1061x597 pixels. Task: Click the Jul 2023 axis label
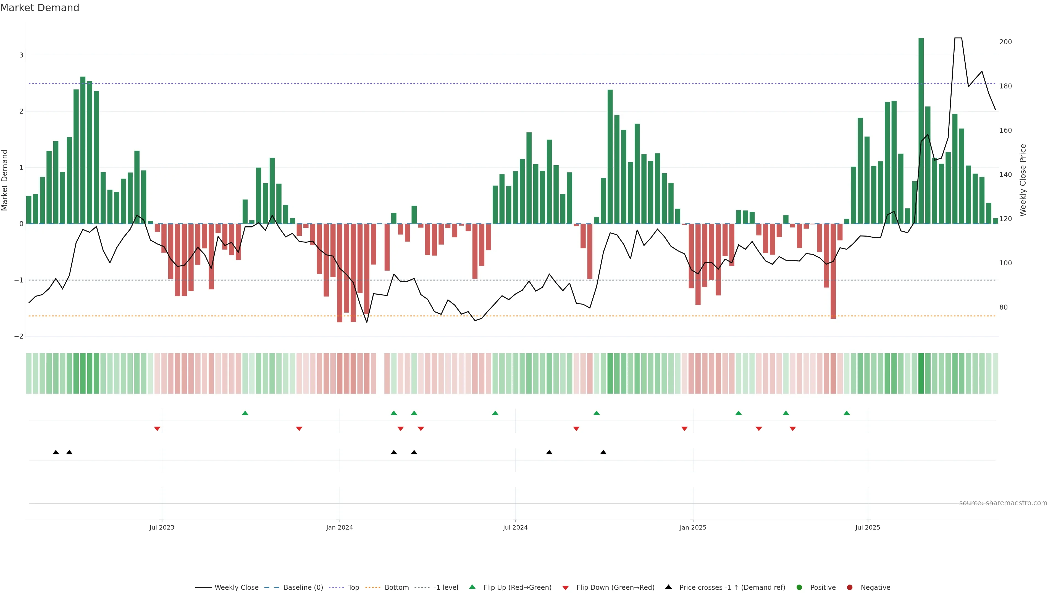pos(162,527)
